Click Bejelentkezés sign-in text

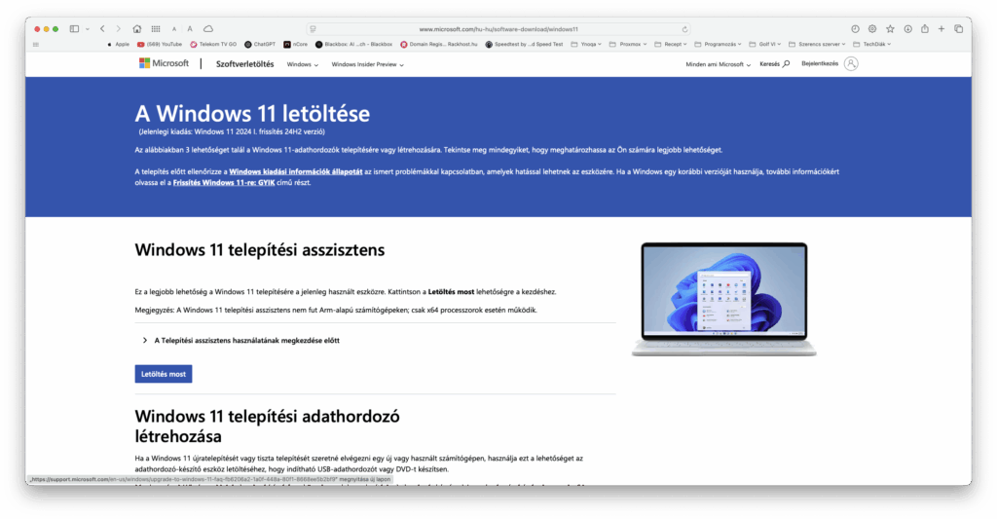point(820,63)
